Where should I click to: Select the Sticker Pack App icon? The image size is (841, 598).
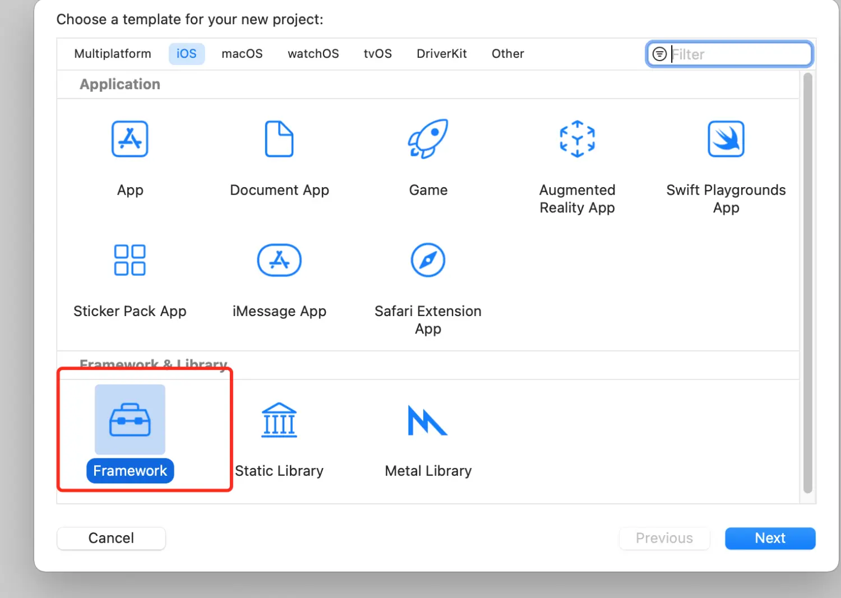130,260
